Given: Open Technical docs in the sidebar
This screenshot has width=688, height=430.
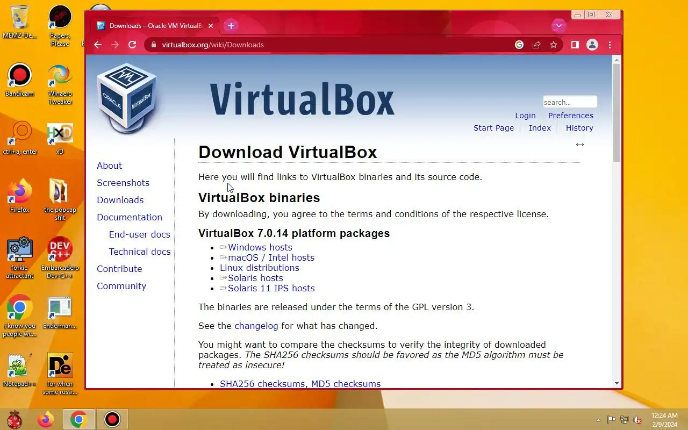Looking at the screenshot, I should pos(140,252).
